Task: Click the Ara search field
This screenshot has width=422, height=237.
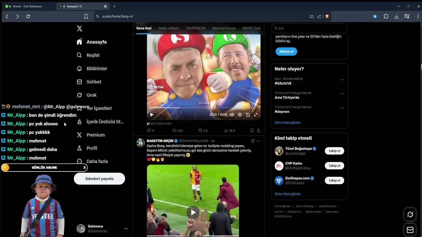Action: [x=309, y=28]
